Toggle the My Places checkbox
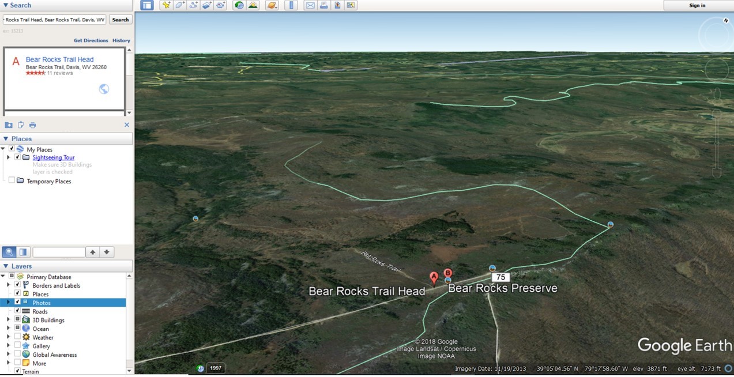This screenshot has width=734, height=377. (x=12, y=149)
